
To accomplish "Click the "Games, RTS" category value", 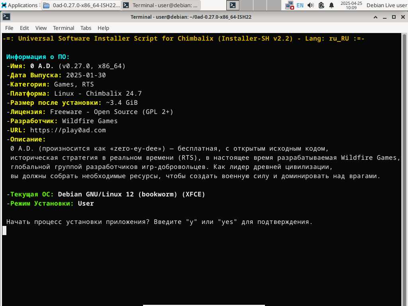I will tap(74, 84).
